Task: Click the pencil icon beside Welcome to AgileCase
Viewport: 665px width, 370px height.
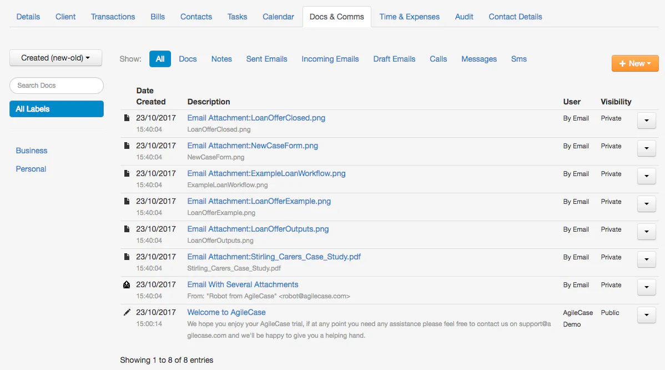Action: [127, 312]
